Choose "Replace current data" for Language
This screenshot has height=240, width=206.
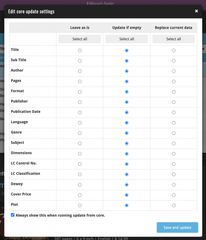[x=174, y=123]
